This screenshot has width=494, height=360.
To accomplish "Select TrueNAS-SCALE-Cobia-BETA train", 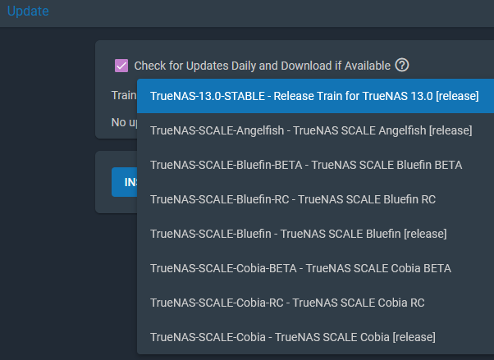I will (315, 268).
